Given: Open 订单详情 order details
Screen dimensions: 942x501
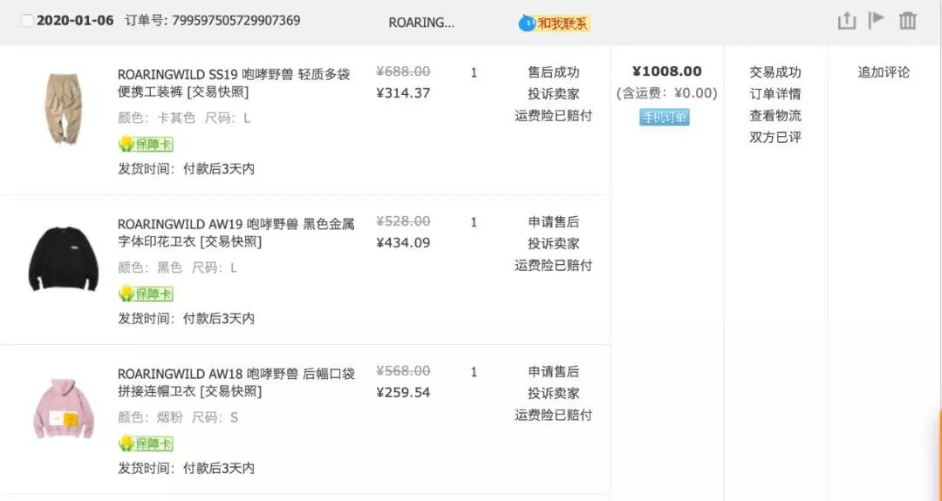Looking at the screenshot, I should pos(775,94).
